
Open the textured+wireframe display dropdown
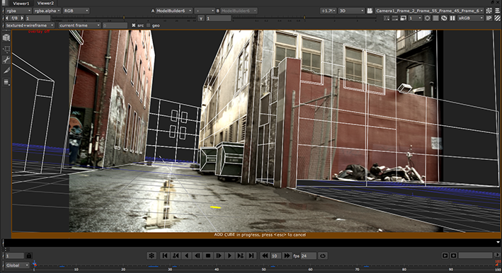tap(30, 25)
